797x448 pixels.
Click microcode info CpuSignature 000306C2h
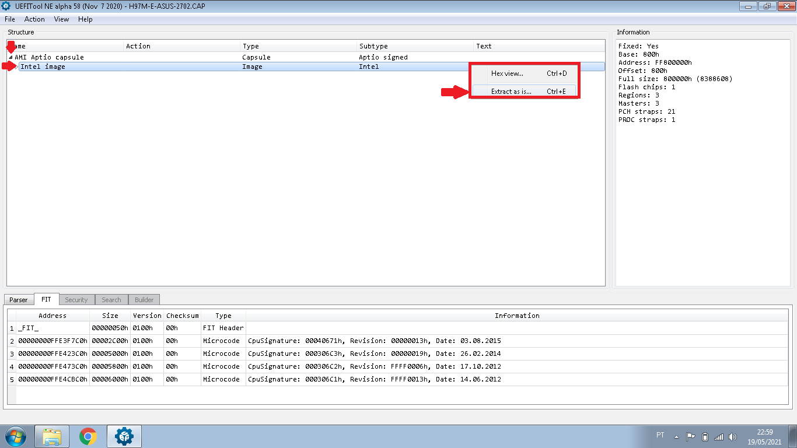tap(517, 366)
